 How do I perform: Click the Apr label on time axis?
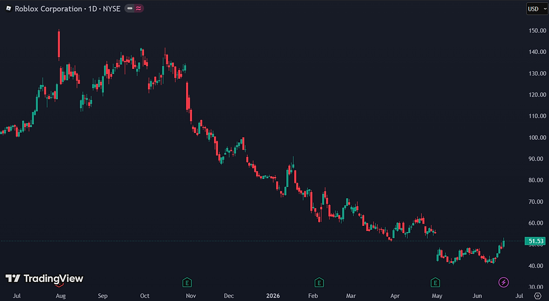[x=395, y=296]
